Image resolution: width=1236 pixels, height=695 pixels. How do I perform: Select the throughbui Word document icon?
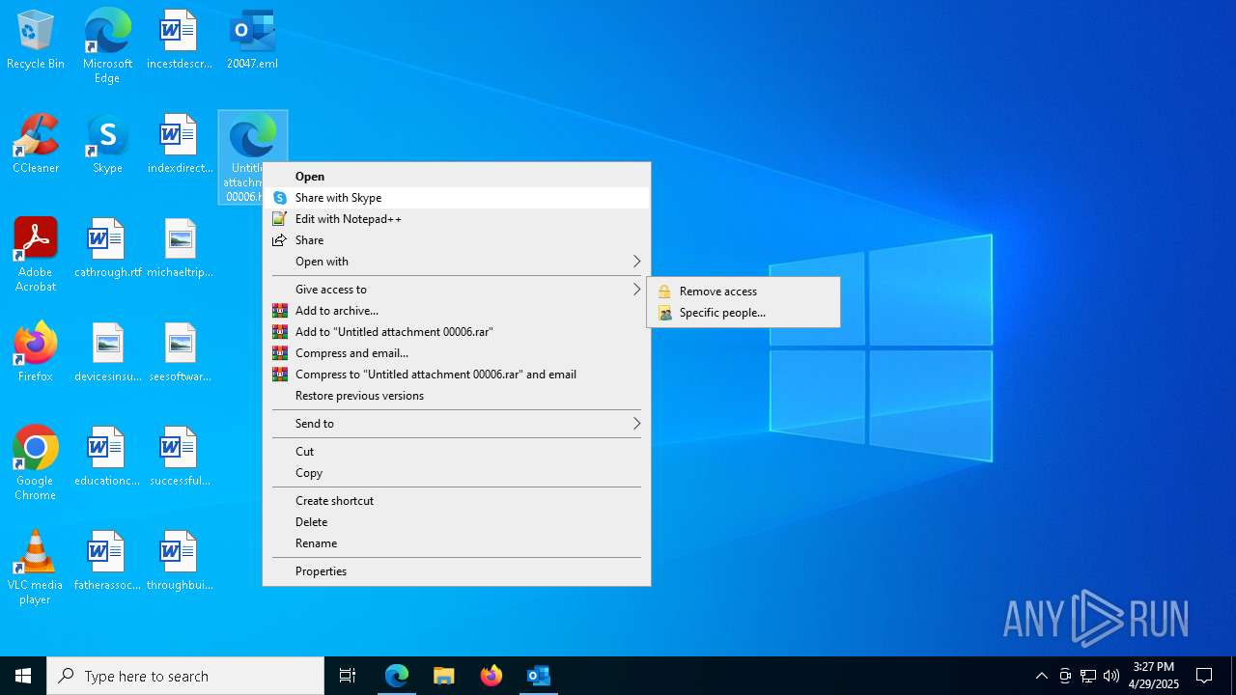[x=179, y=562]
